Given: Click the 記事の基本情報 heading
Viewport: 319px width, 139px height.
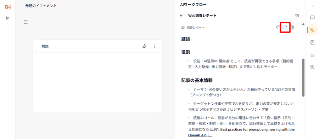Looking at the screenshot, I should (197, 80).
